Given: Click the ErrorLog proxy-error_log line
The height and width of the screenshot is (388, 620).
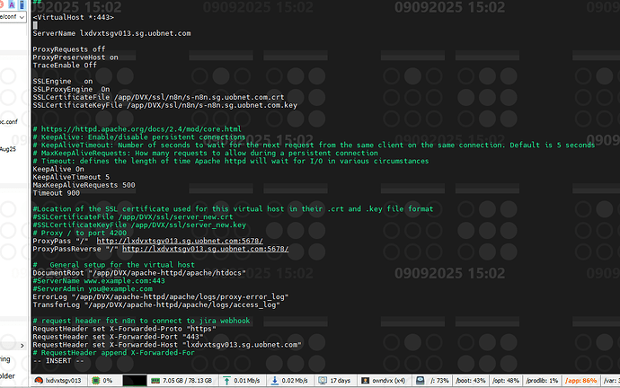Looking at the screenshot, I should pyautogui.click(x=161, y=296).
